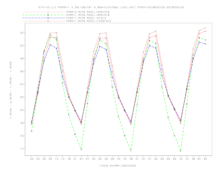Click O_MEAN plus data point at hour 84
The height and width of the screenshot is (173, 224).
[205, 28]
